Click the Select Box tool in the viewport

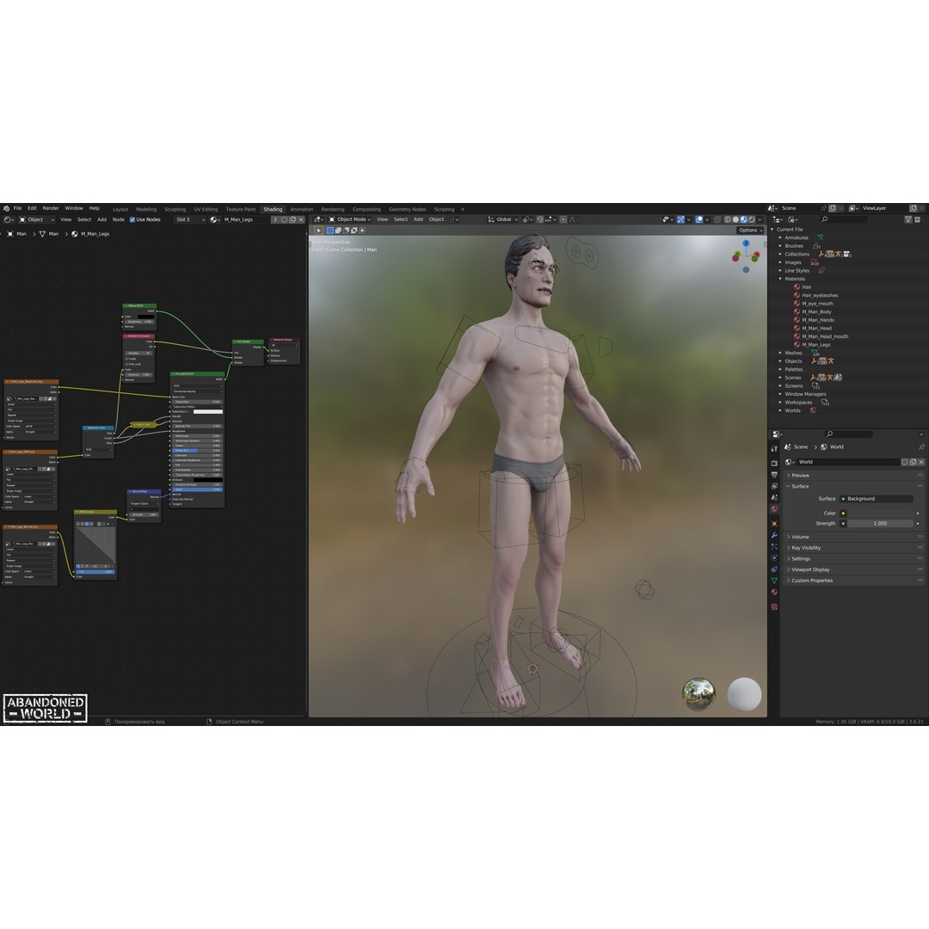(319, 231)
